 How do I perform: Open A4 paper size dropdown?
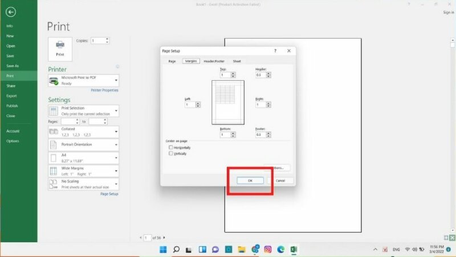[83, 158]
